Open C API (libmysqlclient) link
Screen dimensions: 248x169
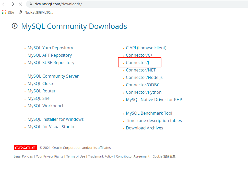(146, 48)
